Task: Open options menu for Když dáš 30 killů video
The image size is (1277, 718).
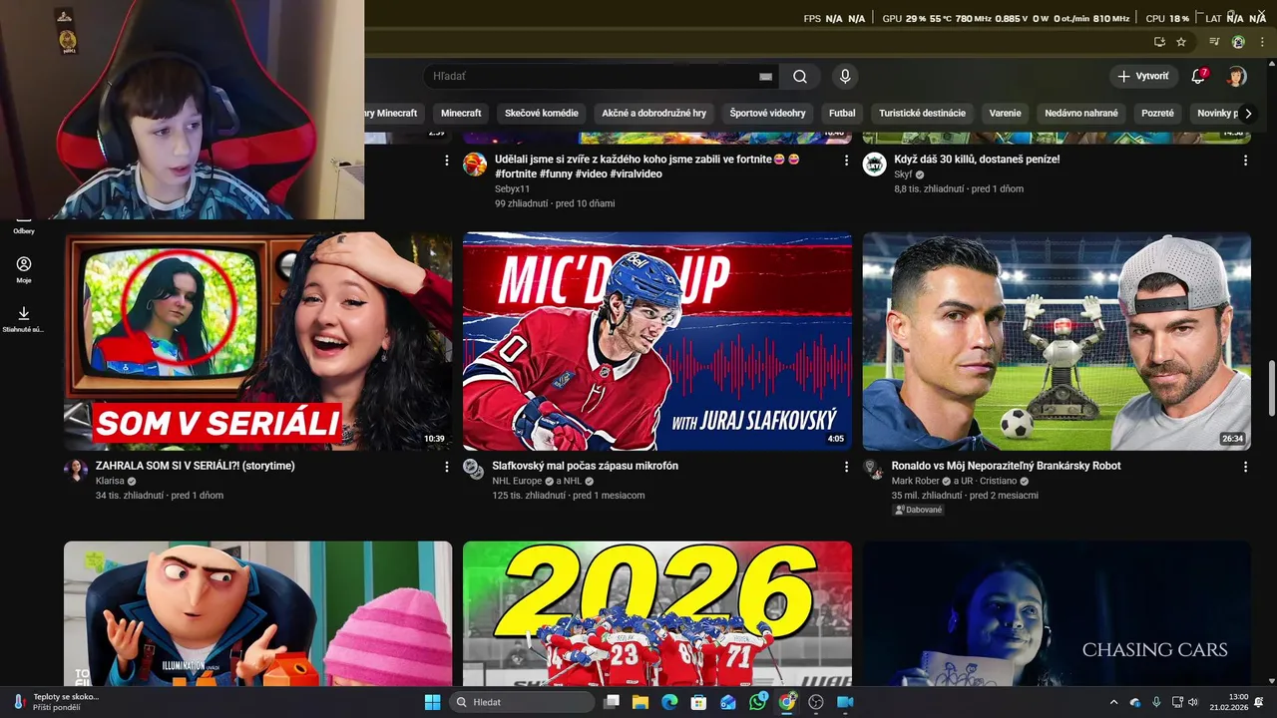Action: click(x=1245, y=160)
